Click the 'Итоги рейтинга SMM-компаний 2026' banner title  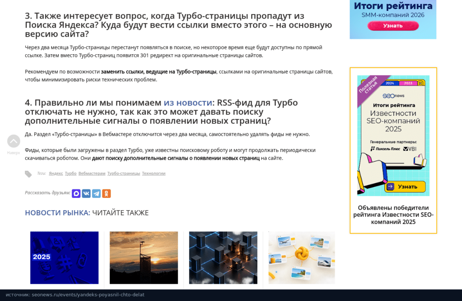(x=393, y=10)
